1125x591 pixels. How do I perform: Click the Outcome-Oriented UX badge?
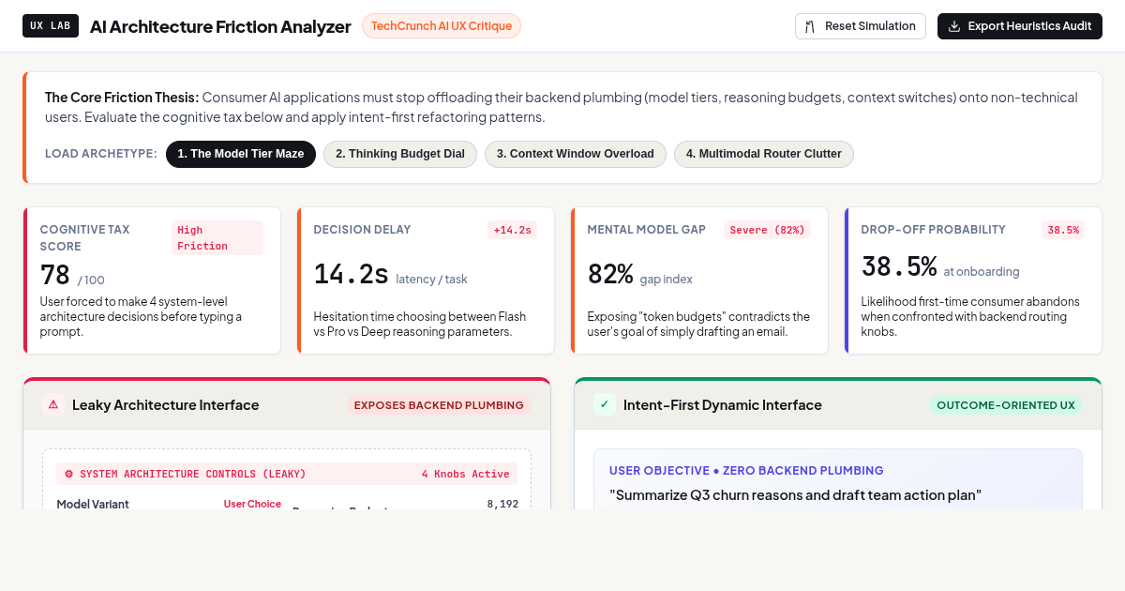click(x=1006, y=405)
